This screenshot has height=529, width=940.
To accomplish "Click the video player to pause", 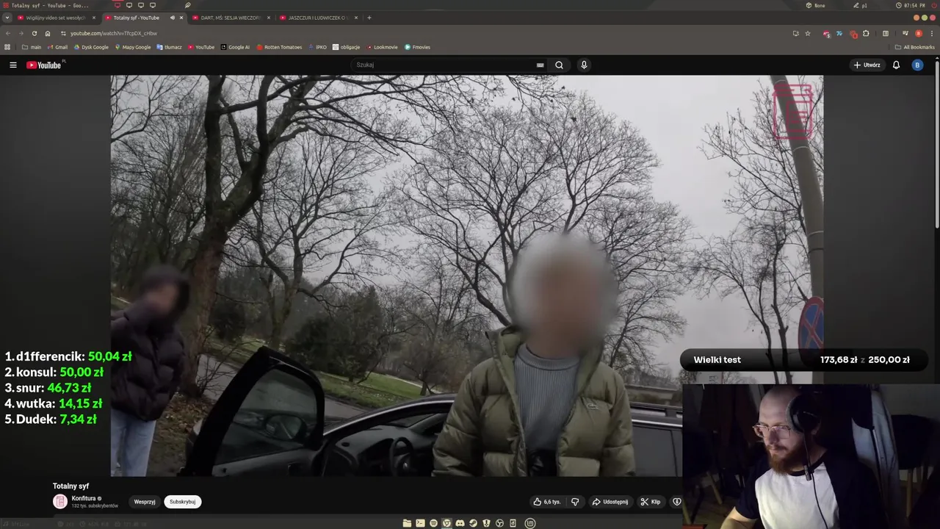I will [467, 276].
